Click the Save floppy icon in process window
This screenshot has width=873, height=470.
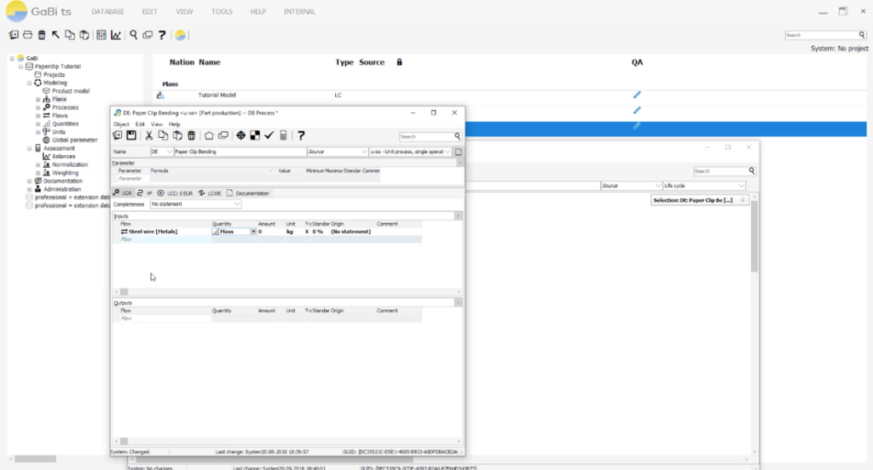(131, 135)
